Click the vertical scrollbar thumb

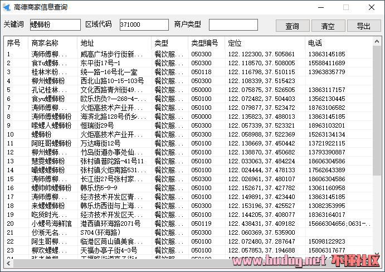point(377,110)
